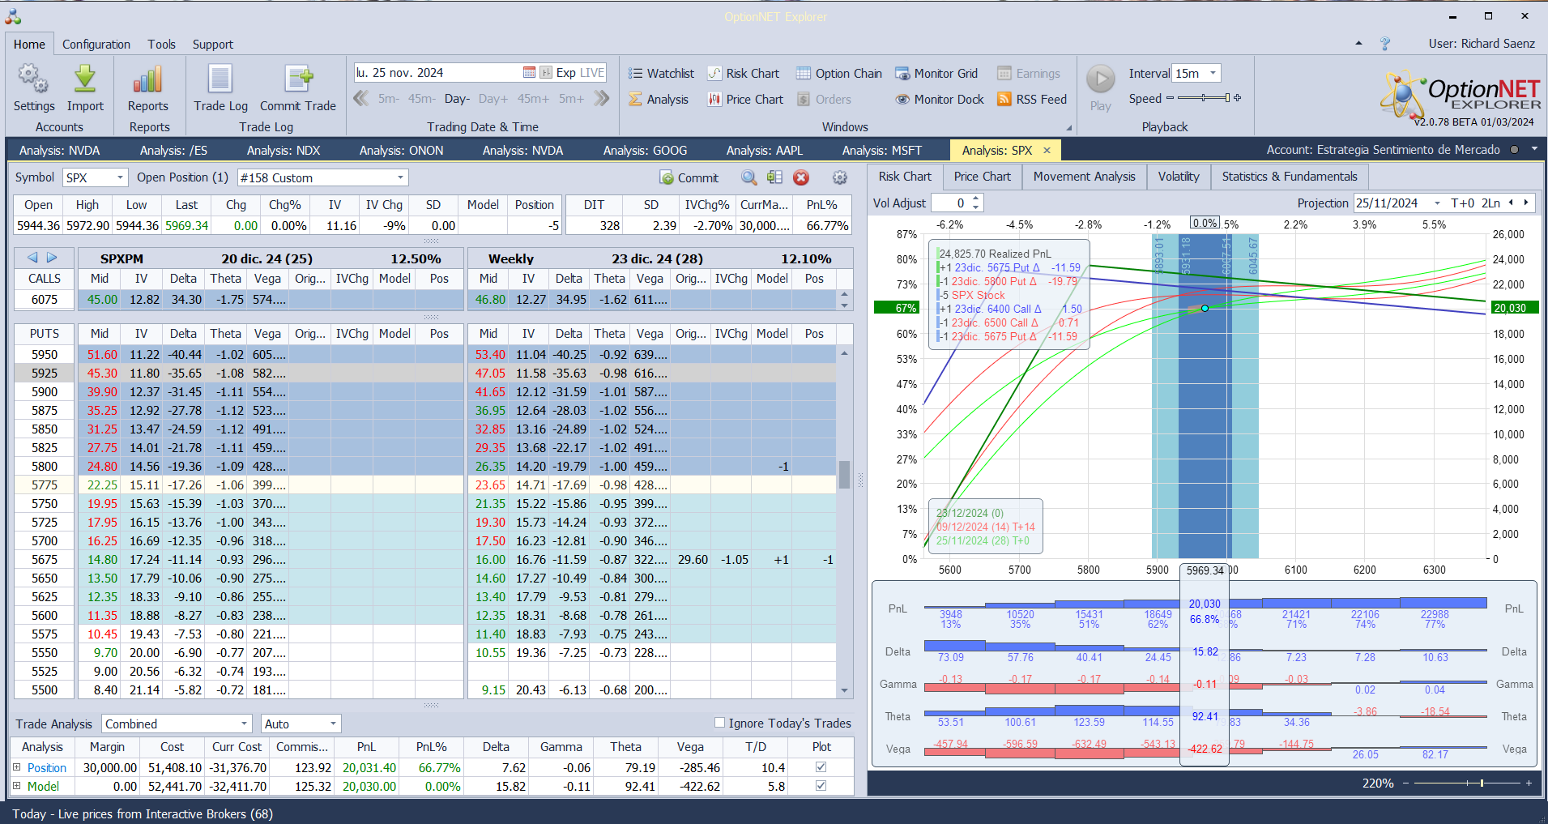Click the Commit button above option chain
The image size is (1548, 824).
click(x=689, y=178)
